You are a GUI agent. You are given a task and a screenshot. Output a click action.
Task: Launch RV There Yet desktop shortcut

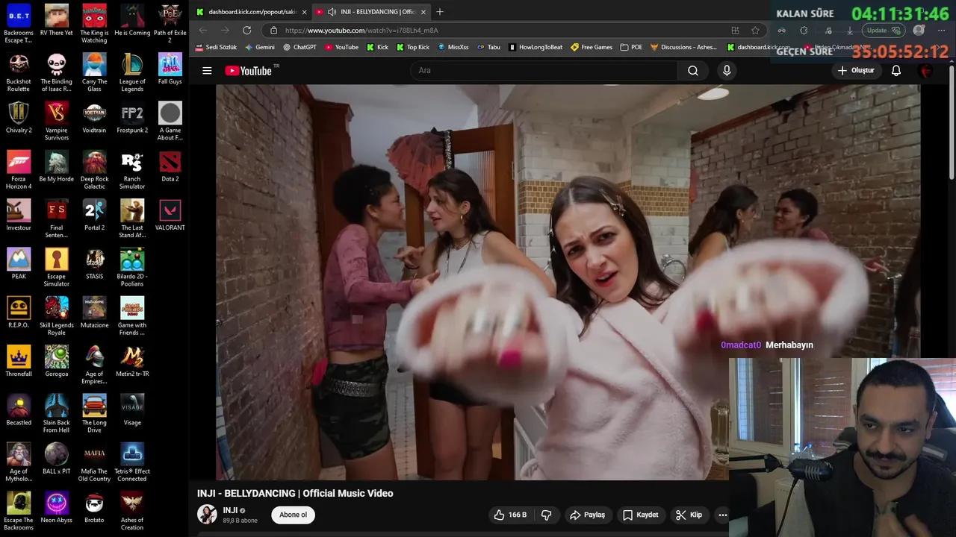point(57,20)
